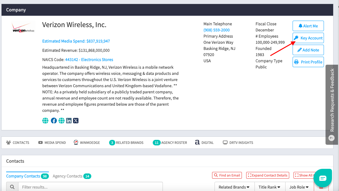Click the Add Note button
Image resolution: width=339 pixels, height=191 pixels.
(x=308, y=50)
